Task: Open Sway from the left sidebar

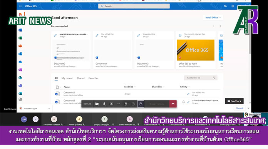Action: (20, 94)
